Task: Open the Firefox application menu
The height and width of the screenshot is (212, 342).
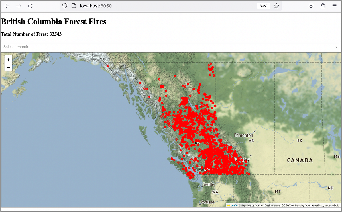Action: (x=334, y=6)
